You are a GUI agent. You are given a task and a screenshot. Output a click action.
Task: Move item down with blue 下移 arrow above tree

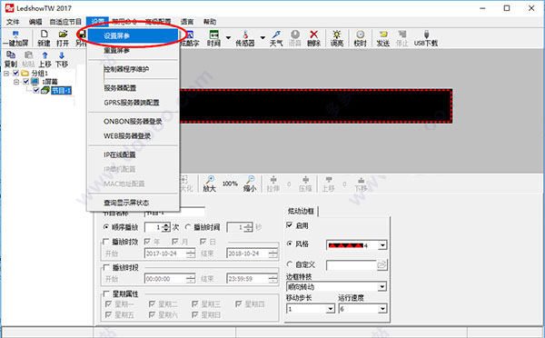pos(62,59)
